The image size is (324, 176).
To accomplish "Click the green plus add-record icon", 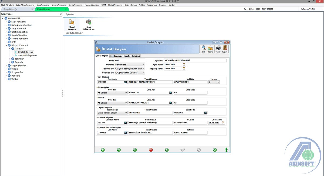I will click(135, 150).
